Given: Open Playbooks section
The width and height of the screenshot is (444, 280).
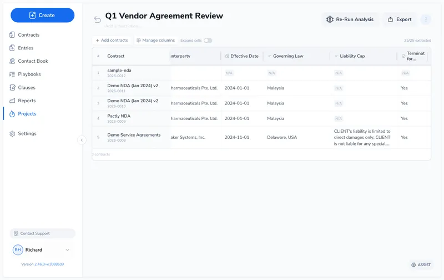Looking at the screenshot, I should pyautogui.click(x=29, y=74).
